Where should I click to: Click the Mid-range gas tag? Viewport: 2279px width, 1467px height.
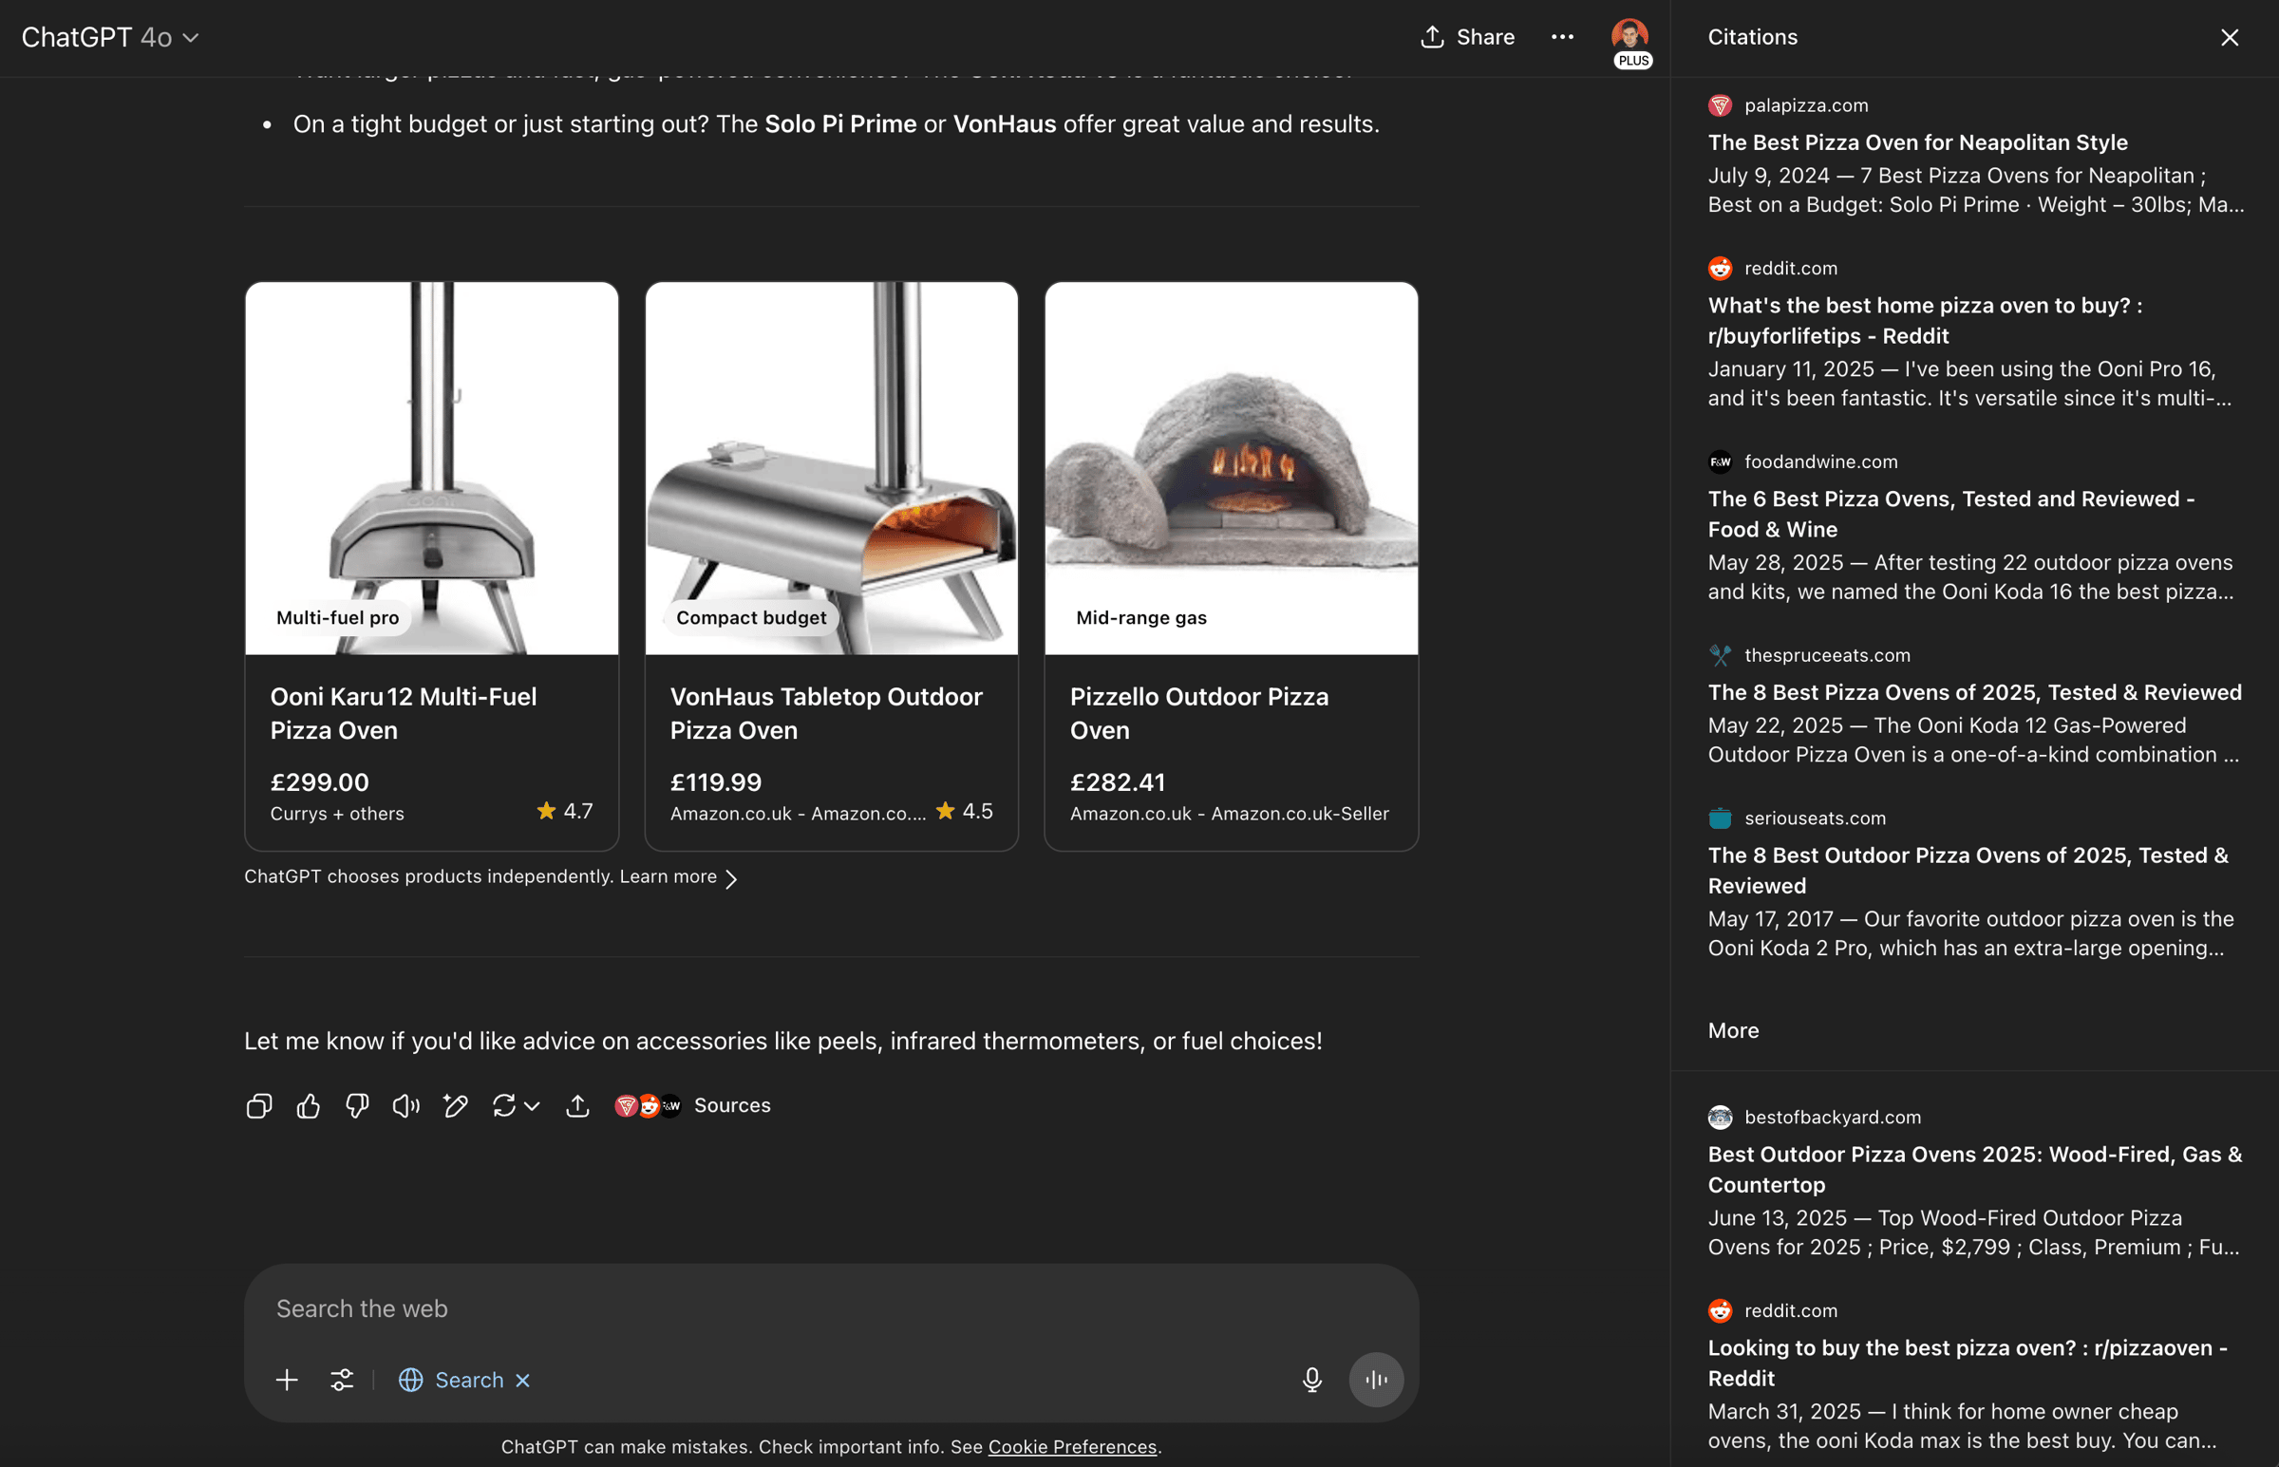(x=1141, y=617)
